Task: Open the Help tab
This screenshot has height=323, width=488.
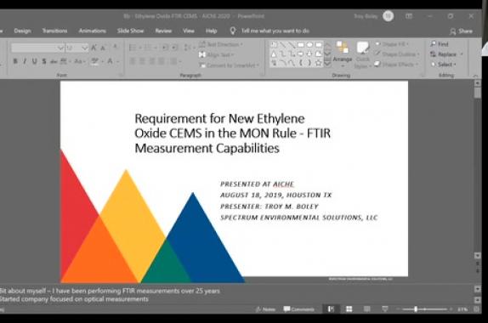Action: pyautogui.click(x=212, y=31)
